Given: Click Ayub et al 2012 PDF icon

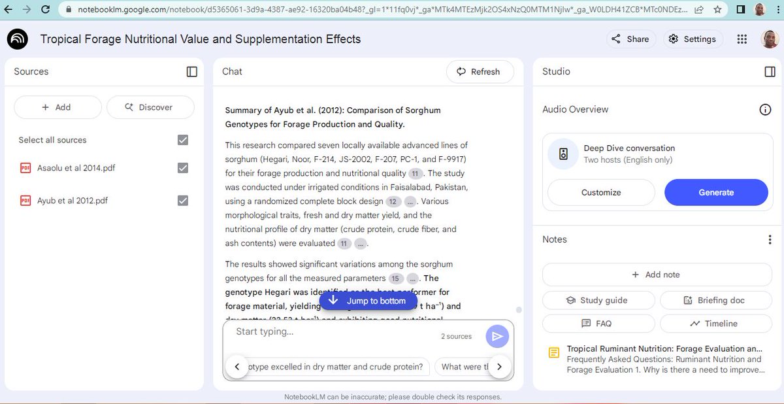Looking at the screenshot, I should tap(25, 201).
